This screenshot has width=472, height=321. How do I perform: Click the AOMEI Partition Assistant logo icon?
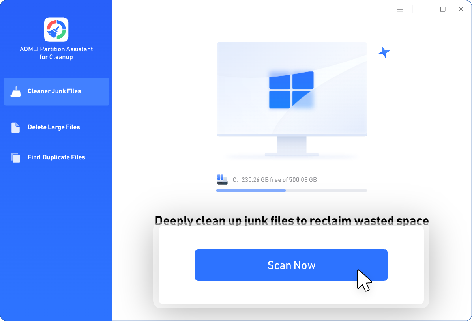point(56,30)
